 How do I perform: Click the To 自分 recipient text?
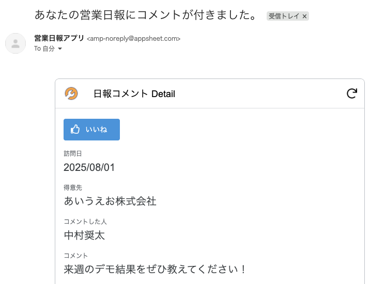click(44, 49)
